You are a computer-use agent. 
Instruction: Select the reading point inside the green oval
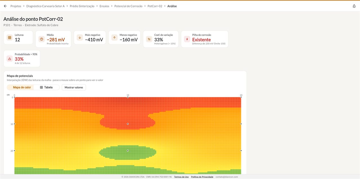click(128, 151)
